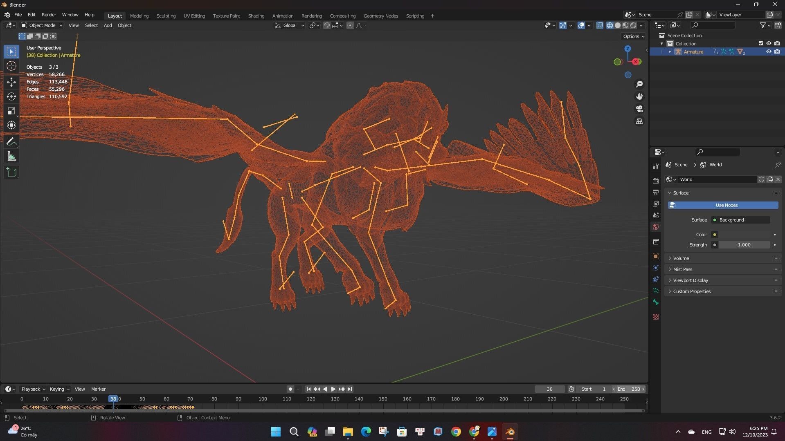
Task: Activate the Scale tool
Action: [11, 111]
